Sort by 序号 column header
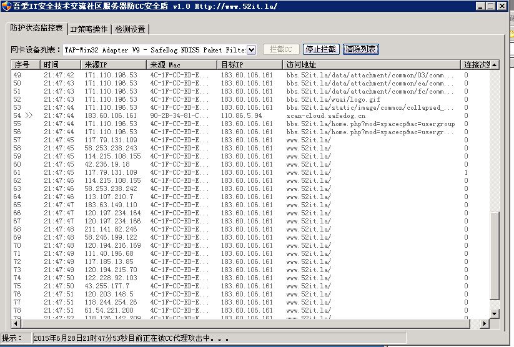This screenshot has height=347, width=514. [26, 64]
